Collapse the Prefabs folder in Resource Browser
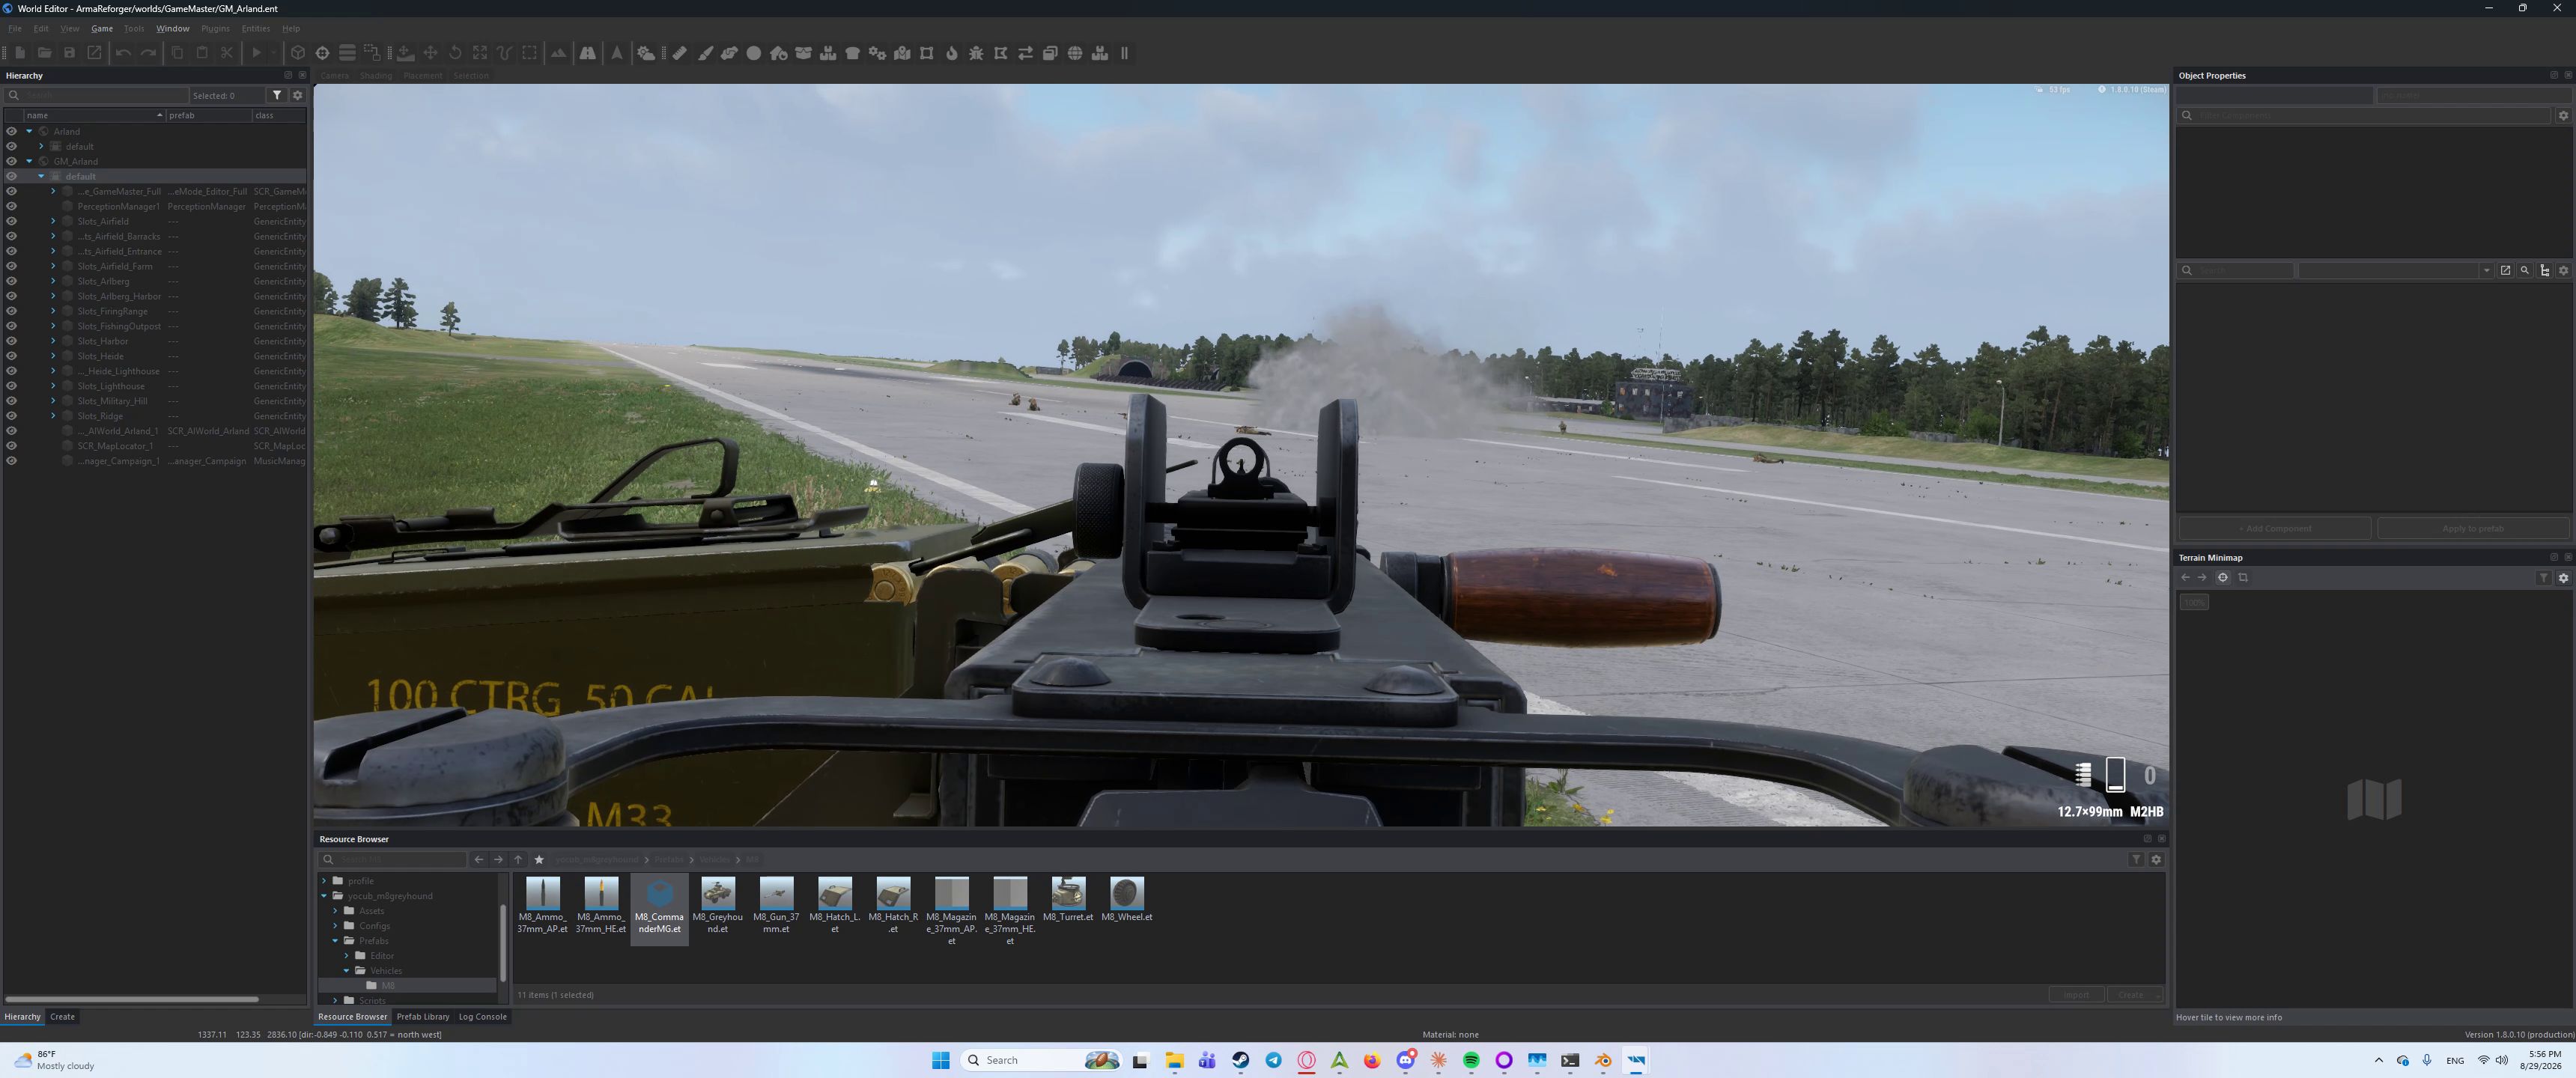This screenshot has height=1078, width=2576. point(335,941)
